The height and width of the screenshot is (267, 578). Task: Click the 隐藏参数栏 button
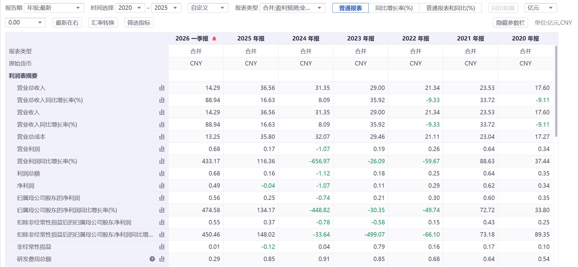pos(510,23)
